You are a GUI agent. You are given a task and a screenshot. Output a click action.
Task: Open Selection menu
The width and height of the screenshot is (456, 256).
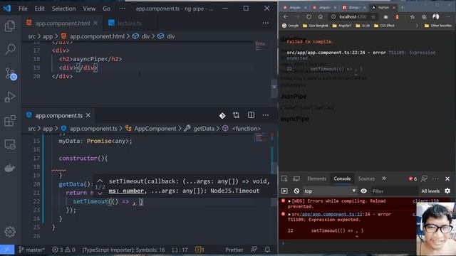coord(63,9)
